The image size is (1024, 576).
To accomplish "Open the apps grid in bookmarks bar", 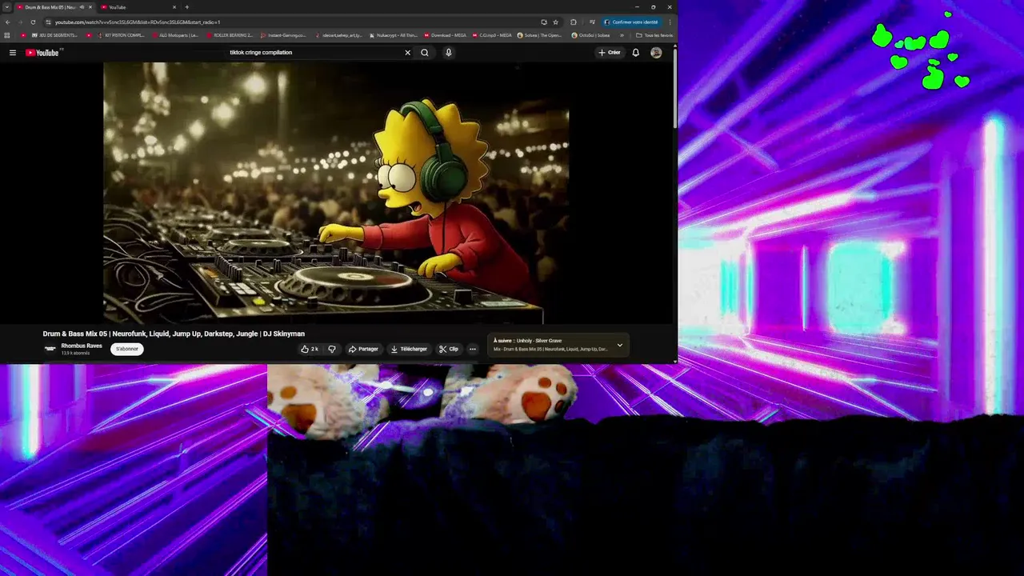I will [x=7, y=35].
